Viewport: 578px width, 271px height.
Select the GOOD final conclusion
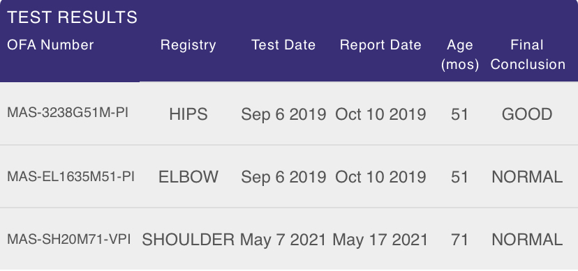[x=527, y=114]
